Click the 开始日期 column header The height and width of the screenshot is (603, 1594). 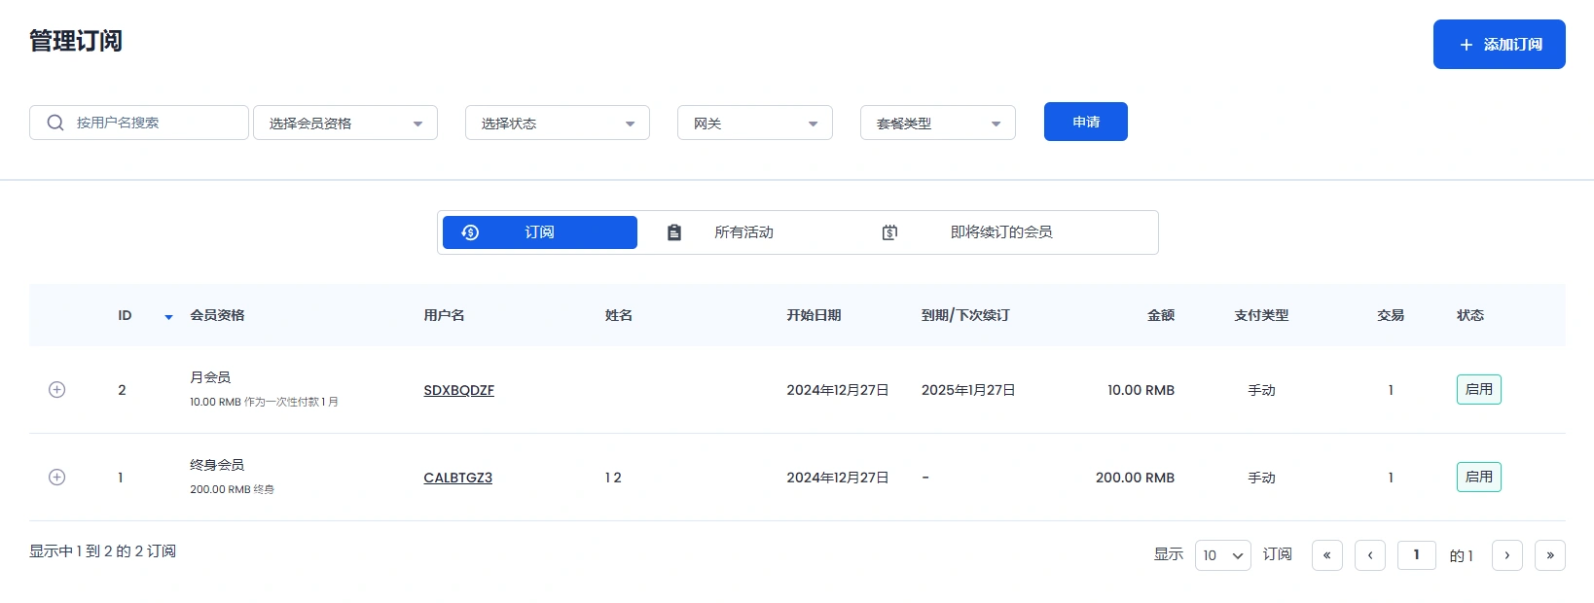pos(814,315)
